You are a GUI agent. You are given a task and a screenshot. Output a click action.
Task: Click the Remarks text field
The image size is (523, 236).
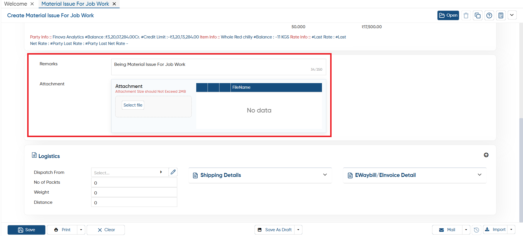click(219, 67)
